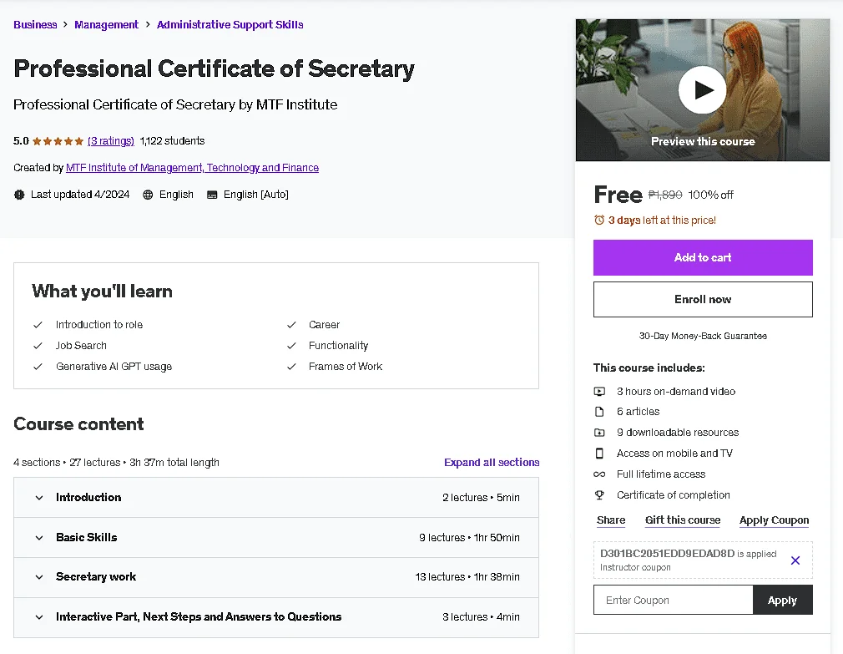
Task: Click the 4 sections 27 lectures summary text
Action: pyautogui.click(x=116, y=463)
